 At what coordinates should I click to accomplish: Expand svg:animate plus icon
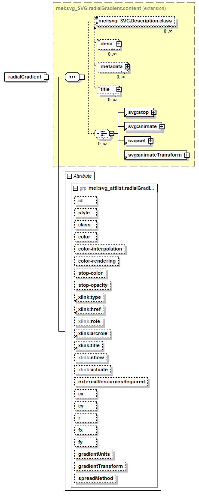[x=162, y=126]
